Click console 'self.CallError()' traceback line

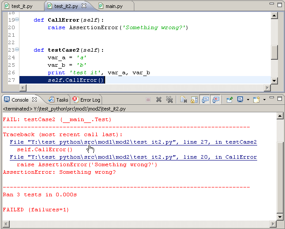coord(45,150)
